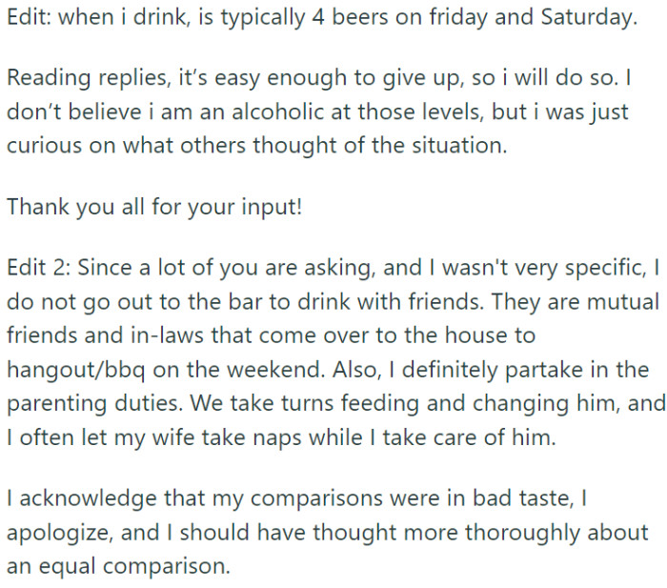Image resolution: width=667 pixels, height=588 pixels.
Task: Click the phrase 'curious on what others thought'
Action: (x=172, y=146)
